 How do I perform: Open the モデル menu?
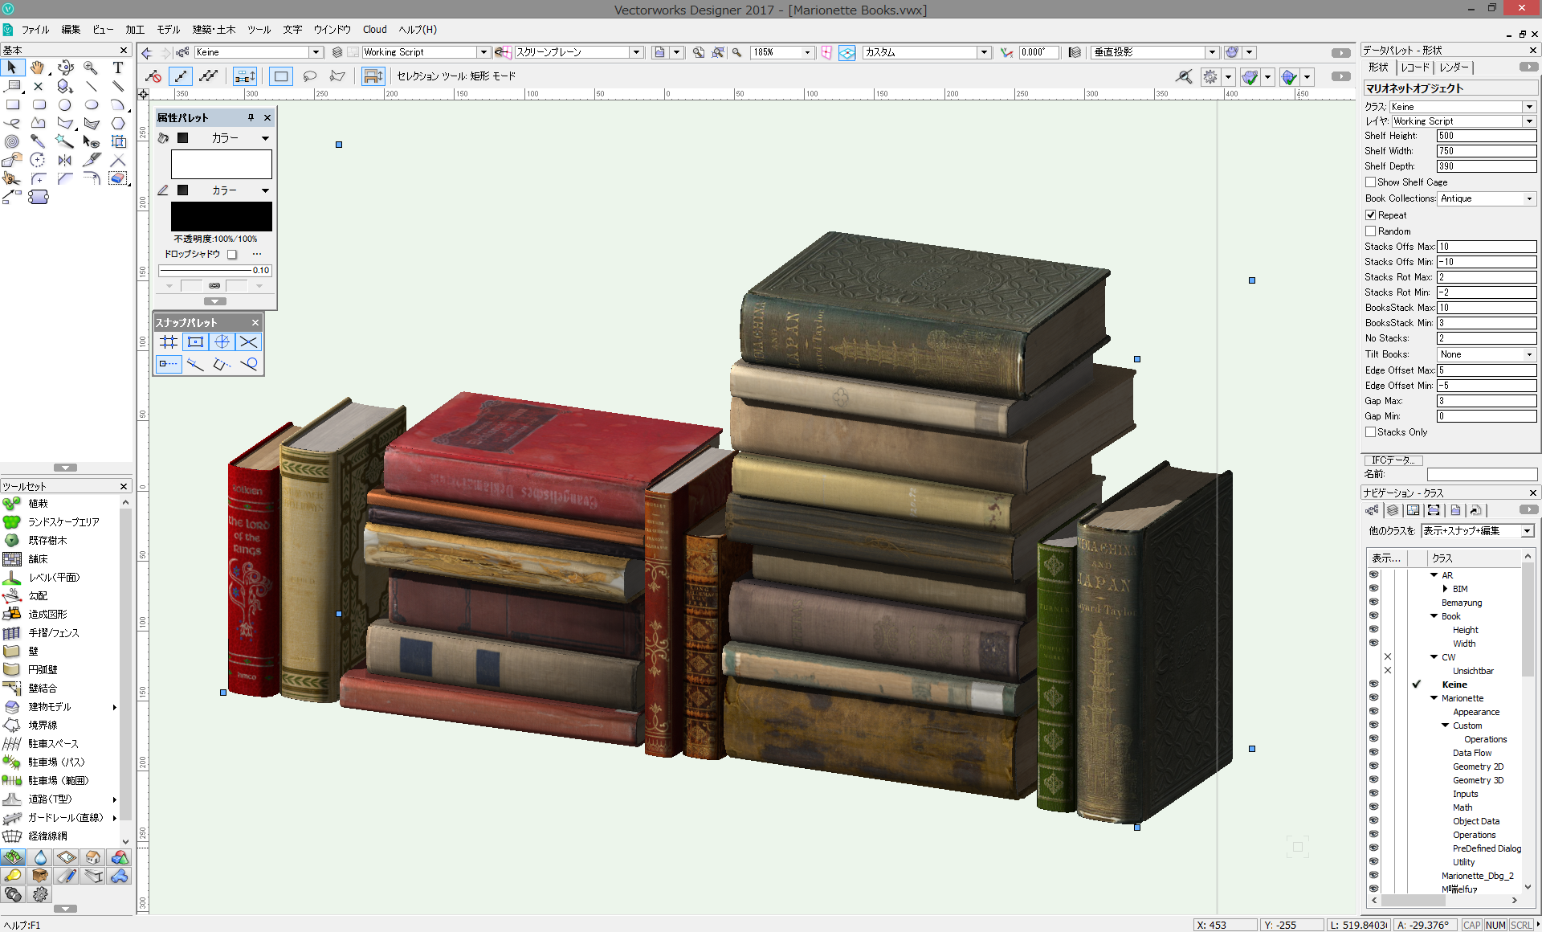pyautogui.click(x=168, y=30)
